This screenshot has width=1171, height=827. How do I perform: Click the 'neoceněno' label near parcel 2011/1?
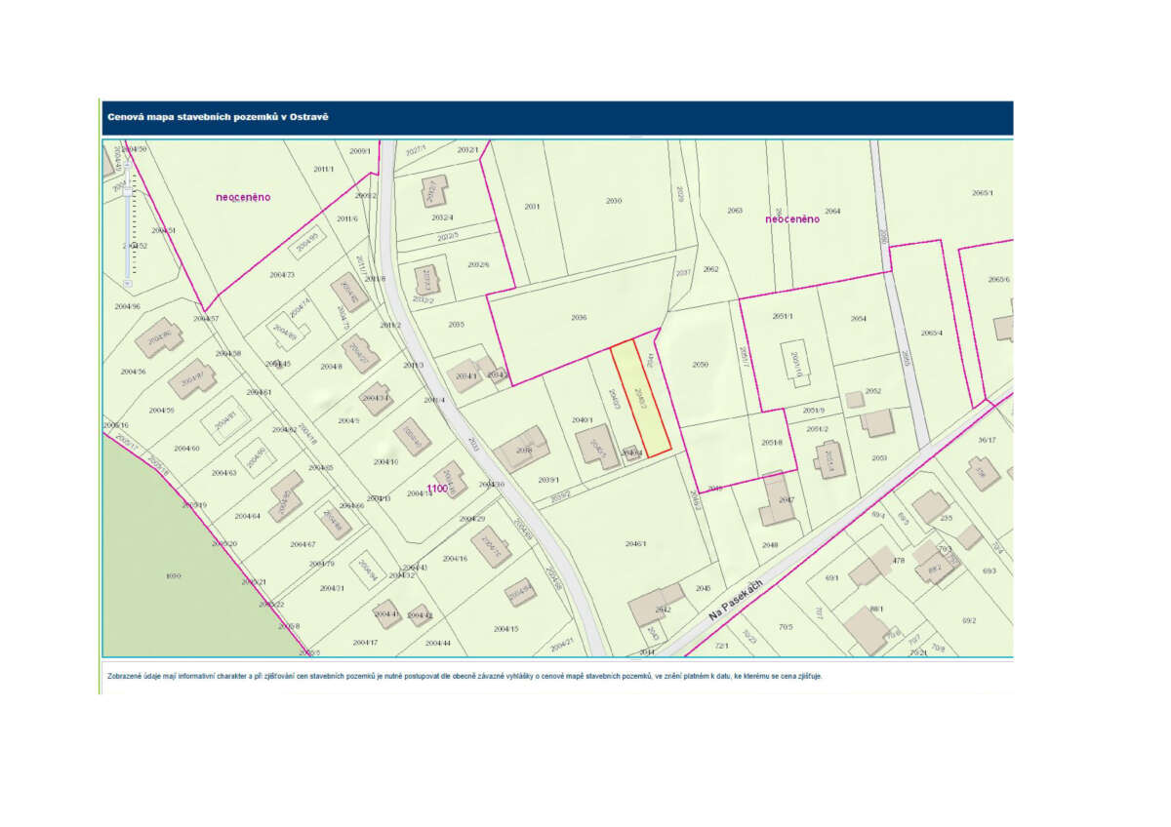243,197
